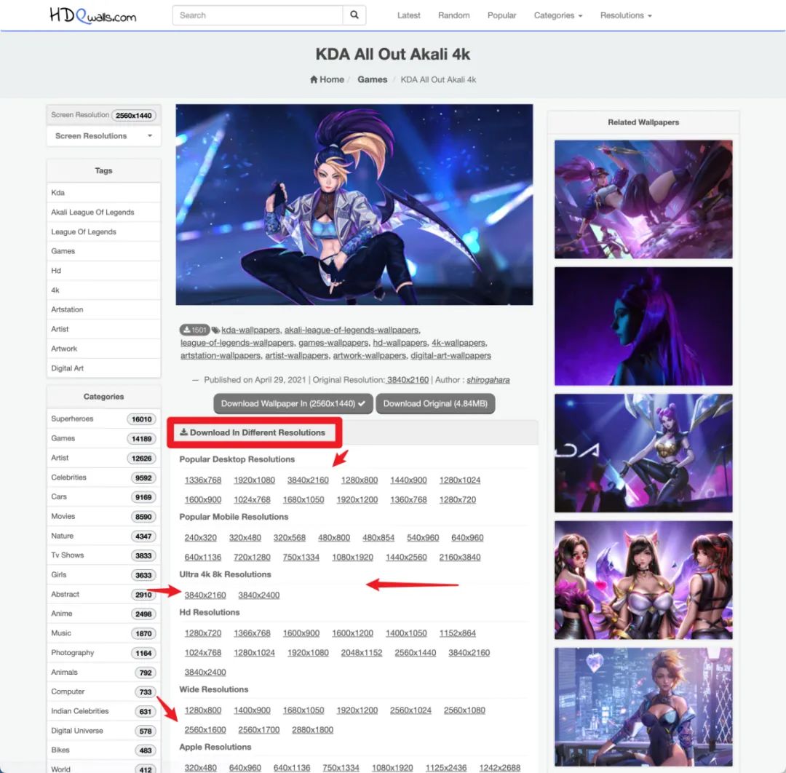Expand the Resolutions dropdown menu
This screenshot has width=786, height=773.
(x=626, y=15)
